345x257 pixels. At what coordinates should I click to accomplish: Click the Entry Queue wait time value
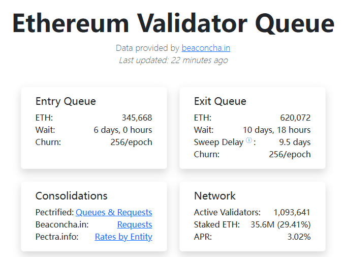[x=123, y=130]
